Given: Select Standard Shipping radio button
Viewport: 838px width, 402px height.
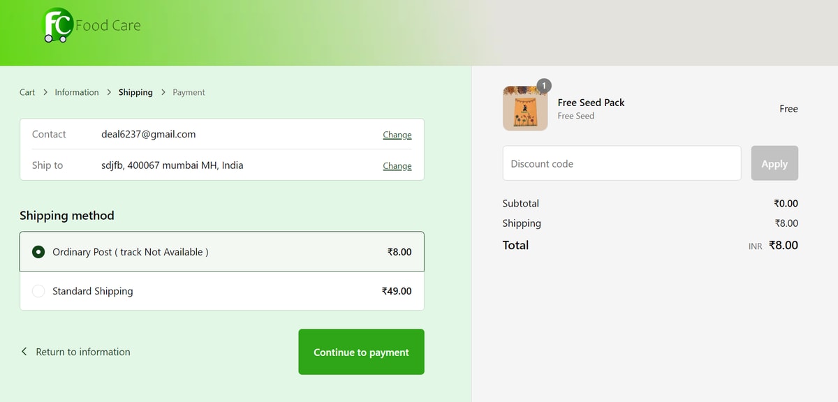Looking at the screenshot, I should click(x=39, y=291).
